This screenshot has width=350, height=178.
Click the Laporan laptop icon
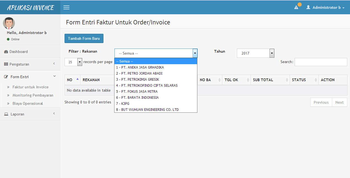click(6, 114)
